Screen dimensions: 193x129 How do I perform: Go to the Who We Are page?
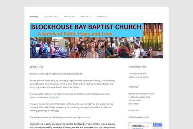click(69, 16)
